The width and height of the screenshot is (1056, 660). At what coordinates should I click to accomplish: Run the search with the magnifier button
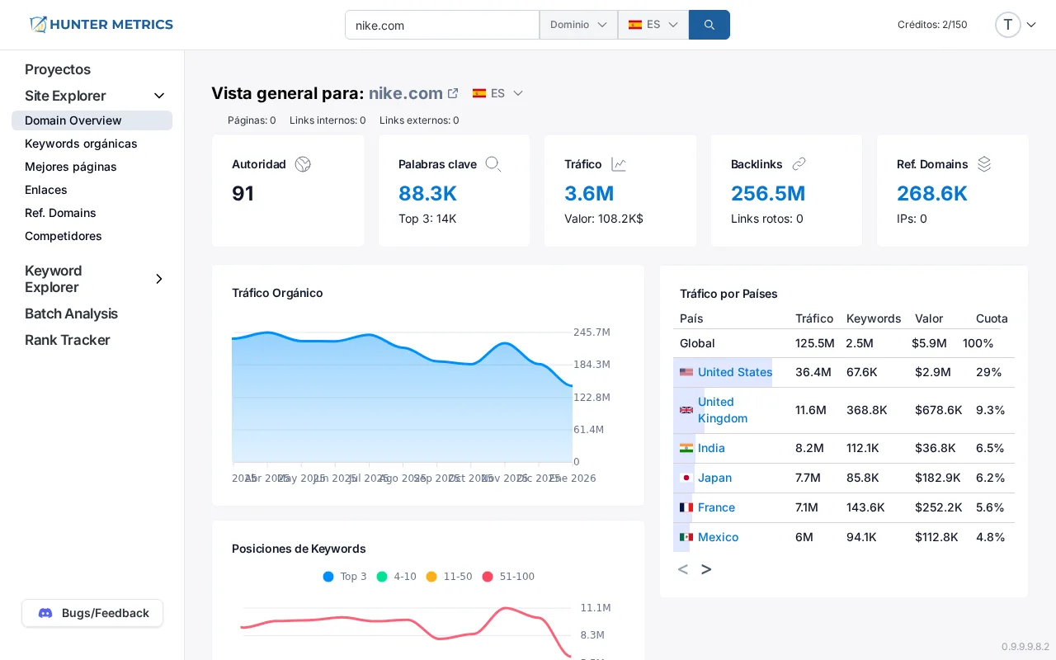click(x=709, y=25)
